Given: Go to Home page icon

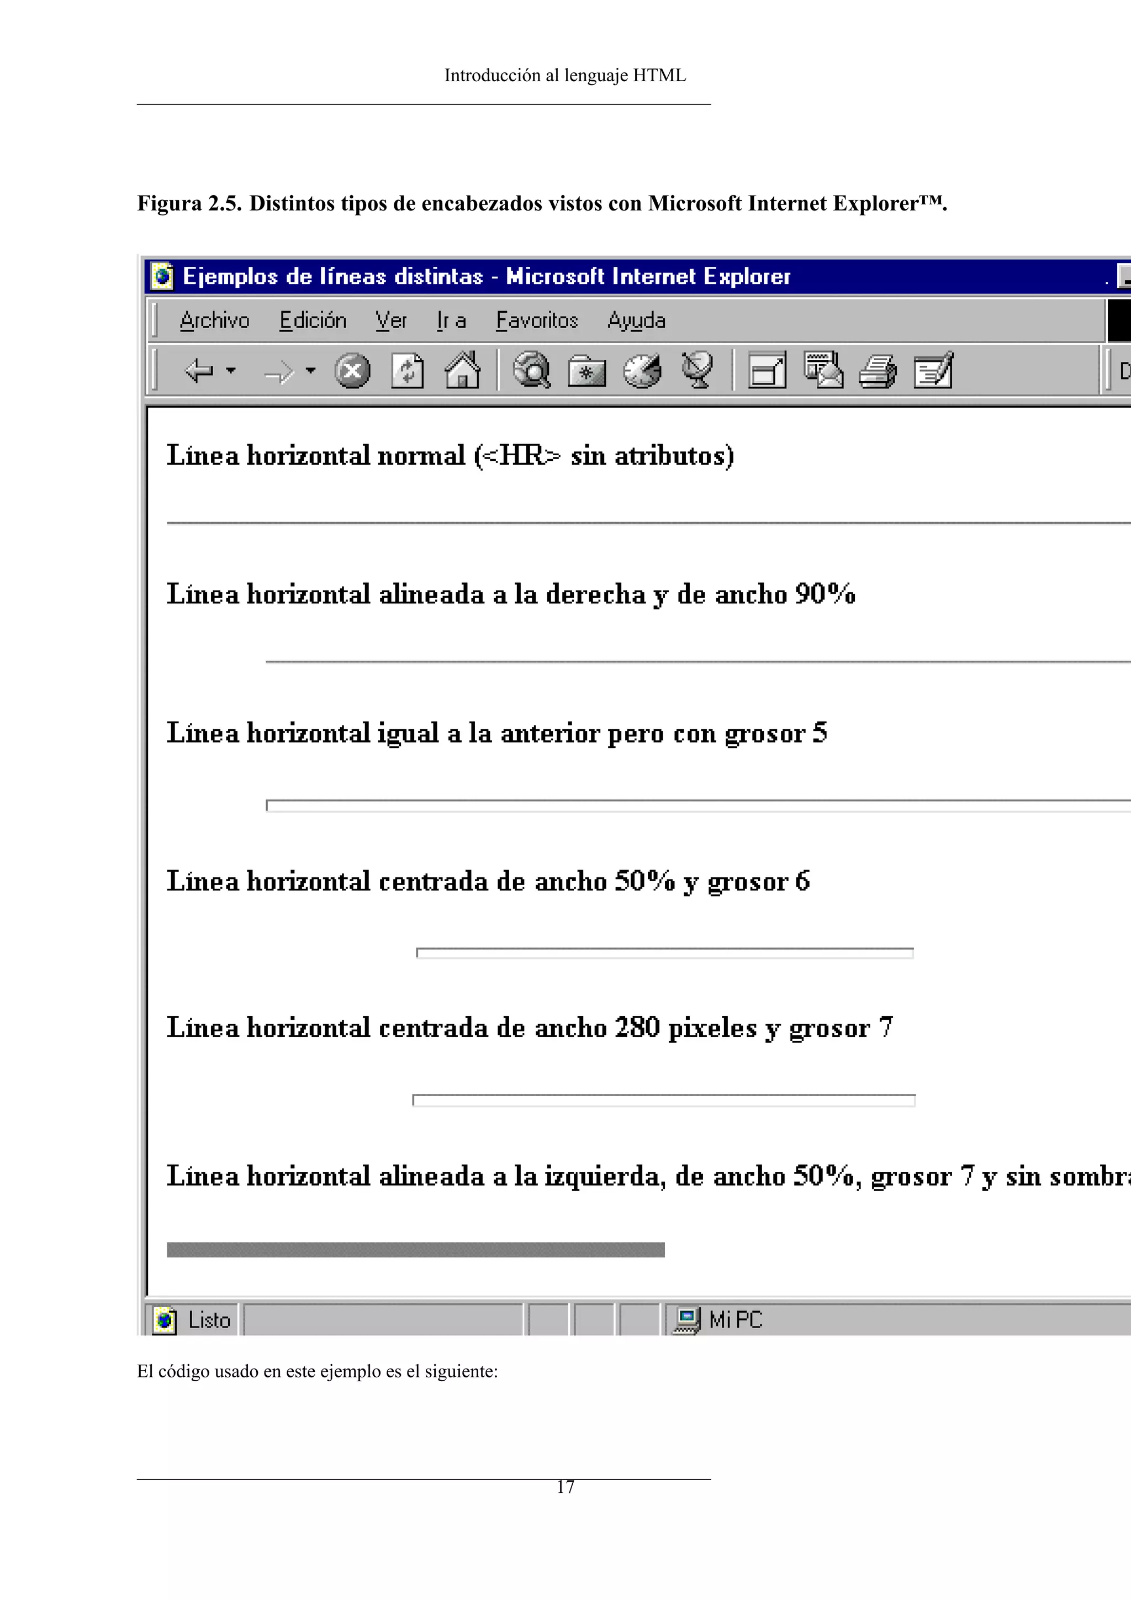Looking at the screenshot, I should pyautogui.click(x=462, y=370).
